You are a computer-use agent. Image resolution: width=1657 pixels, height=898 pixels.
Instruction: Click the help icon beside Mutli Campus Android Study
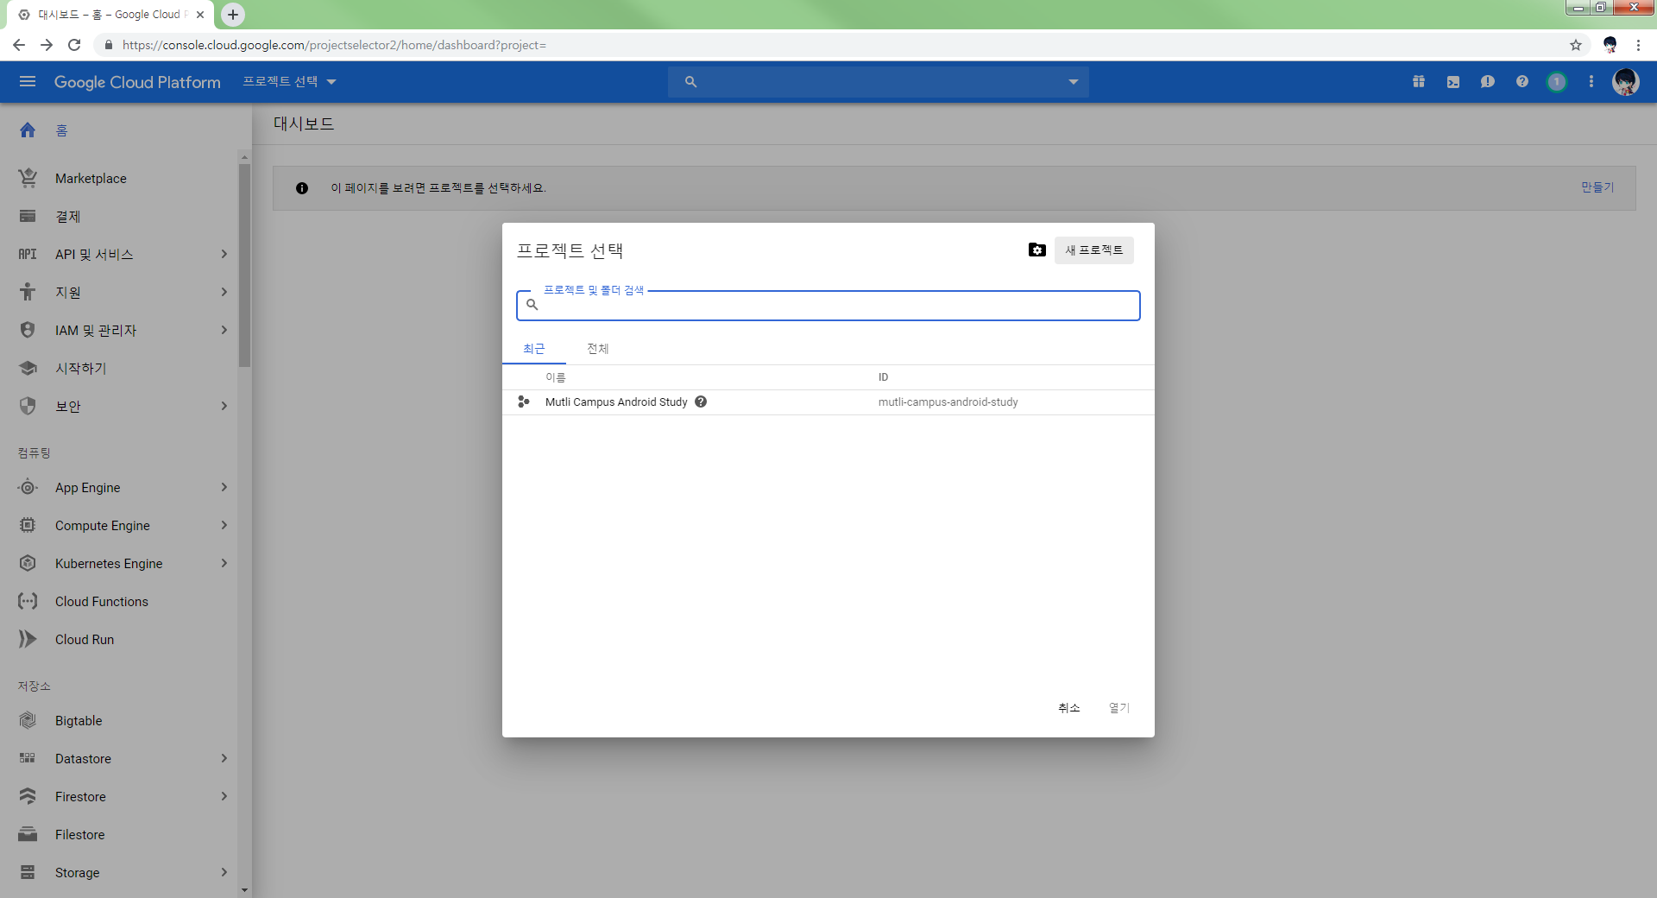[x=701, y=402]
